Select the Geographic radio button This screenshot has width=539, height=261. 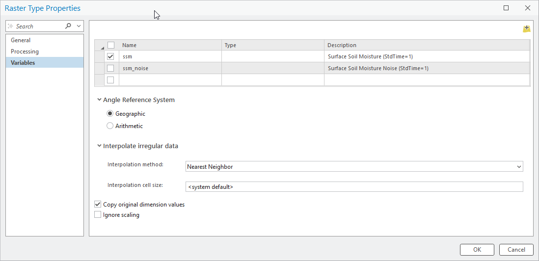click(110, 114)
